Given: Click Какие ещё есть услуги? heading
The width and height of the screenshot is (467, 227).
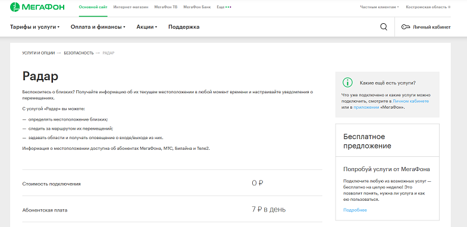Looking at the screenshot, I should coord(388,83).
